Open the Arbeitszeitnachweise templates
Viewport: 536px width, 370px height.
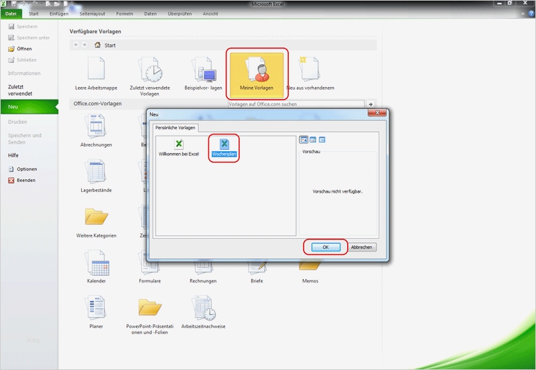(x=203, y=312)
